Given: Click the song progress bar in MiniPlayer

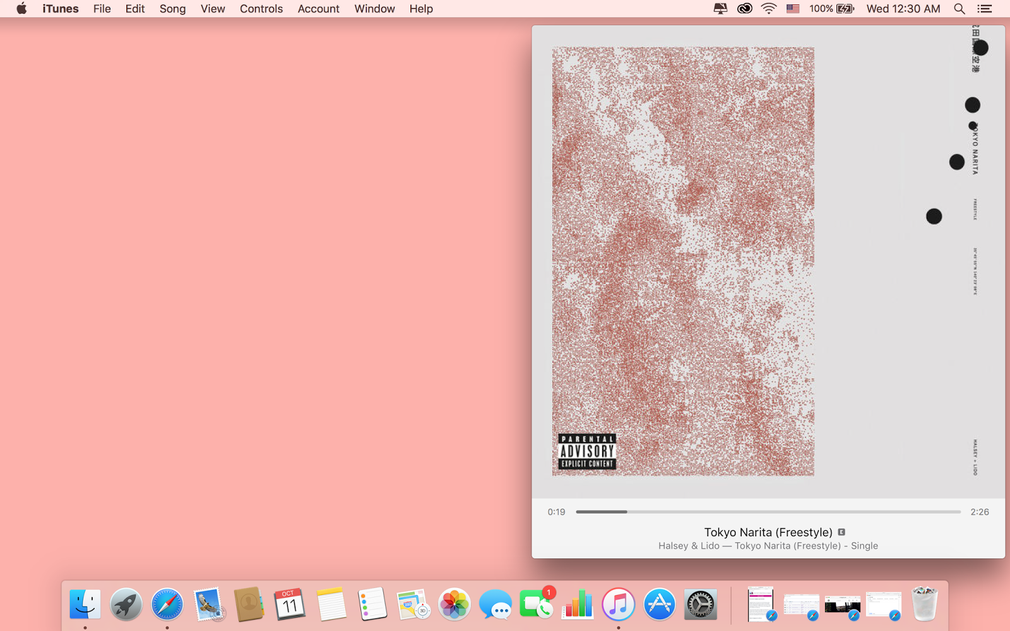Looking at the screenshot, I should (x=768, y=512).
